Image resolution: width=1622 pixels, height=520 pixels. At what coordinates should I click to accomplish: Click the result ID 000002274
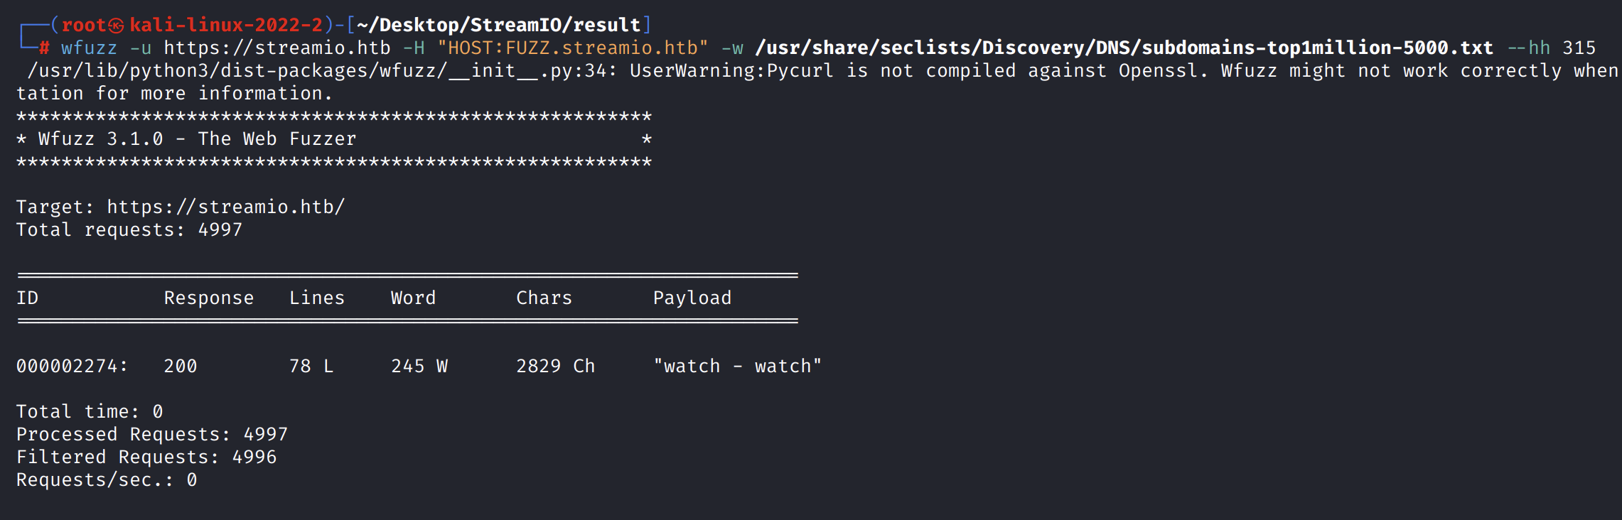pos(72,367)
